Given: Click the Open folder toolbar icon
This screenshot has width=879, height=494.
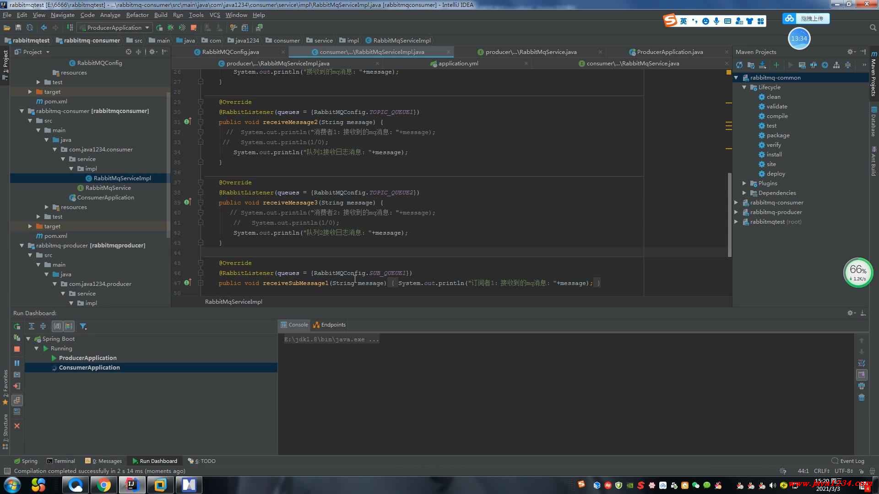Looking at the screenshot, I should [7, 27].
